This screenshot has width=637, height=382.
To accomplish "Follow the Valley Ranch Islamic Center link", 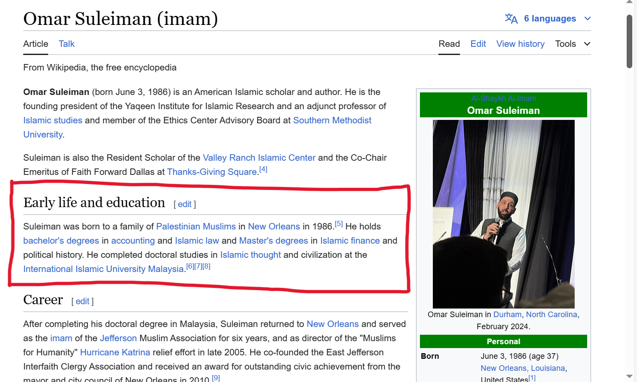I will 259,158.
